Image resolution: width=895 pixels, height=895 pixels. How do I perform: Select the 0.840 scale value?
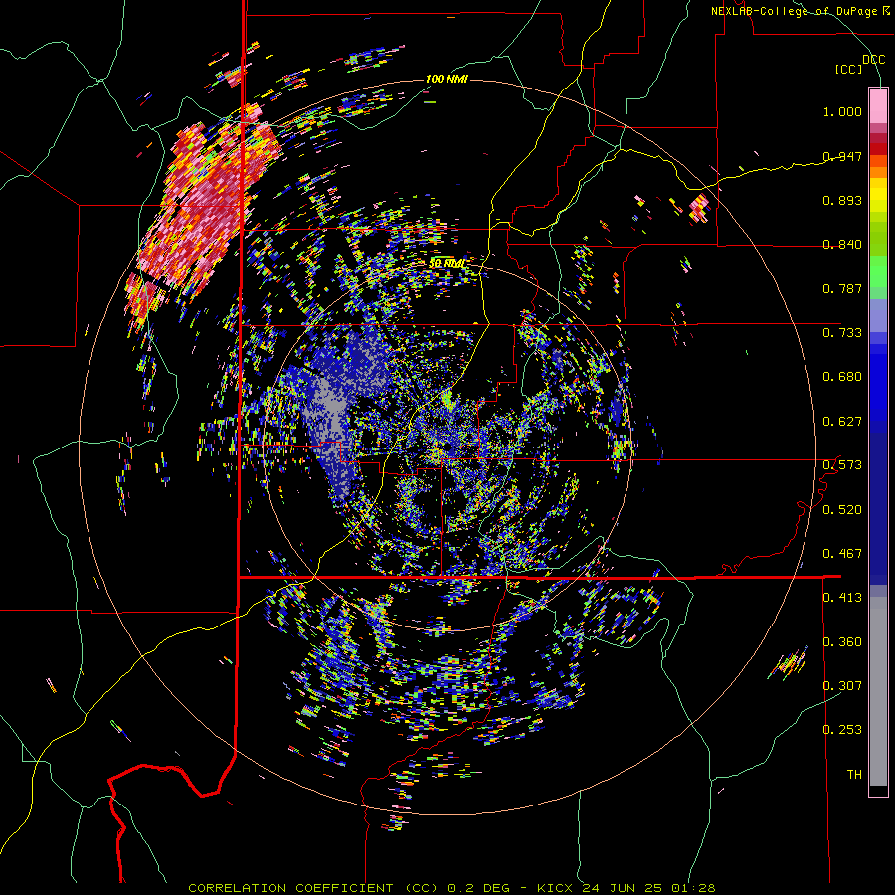click(x=842, y=245)
